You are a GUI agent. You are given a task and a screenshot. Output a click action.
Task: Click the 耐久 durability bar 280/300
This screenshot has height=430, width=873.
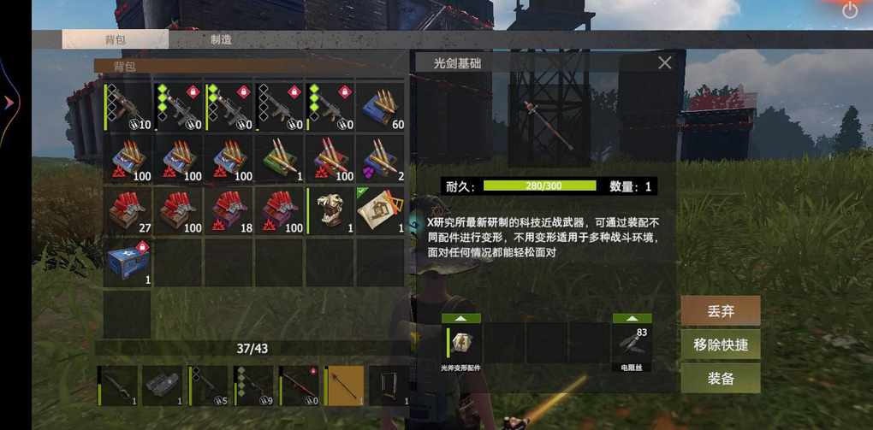tap(539, 186)
